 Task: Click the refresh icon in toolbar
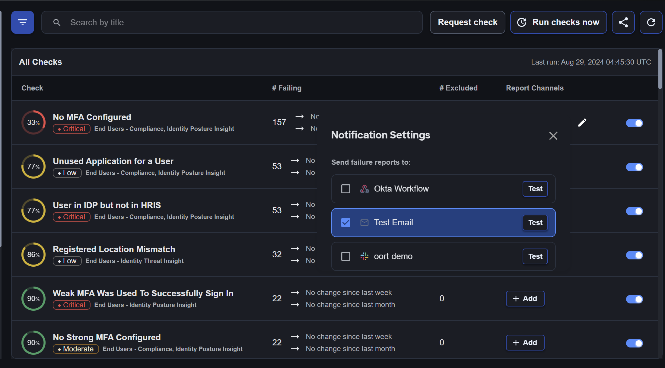pyautogui.click(x=651, y=22)
